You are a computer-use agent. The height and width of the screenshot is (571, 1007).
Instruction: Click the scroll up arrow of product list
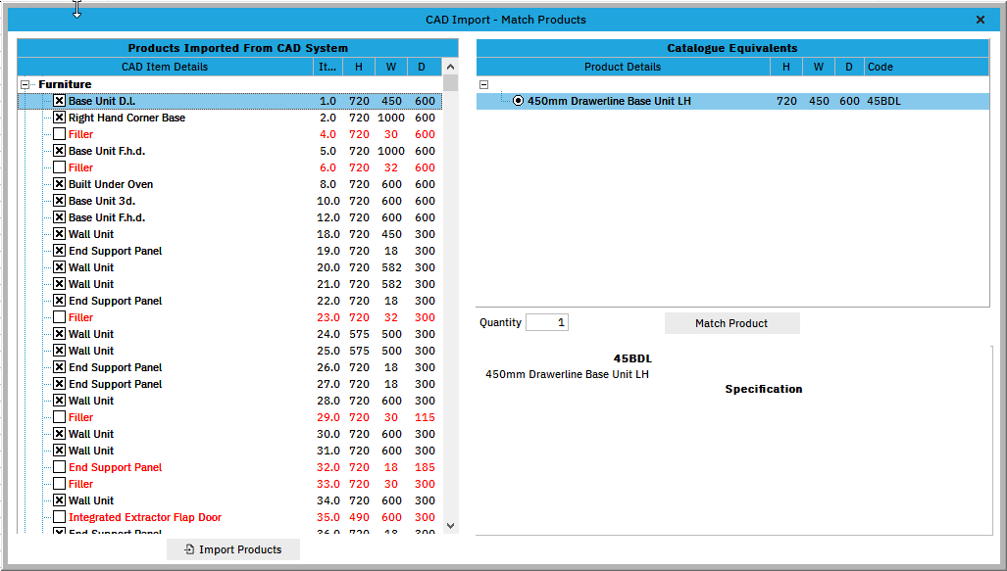tap(451, 67)
